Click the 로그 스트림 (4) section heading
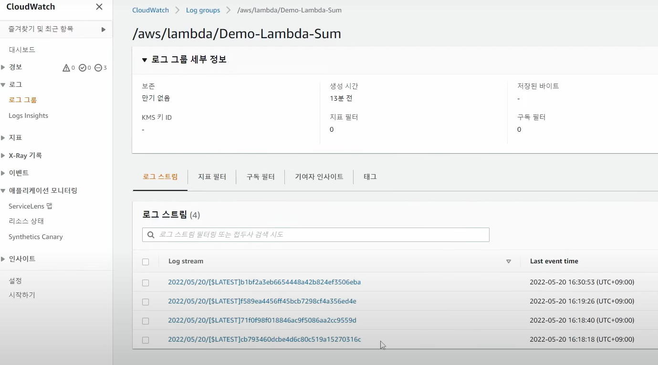Viewport: 658px width, 365px height. click(171, 215)
